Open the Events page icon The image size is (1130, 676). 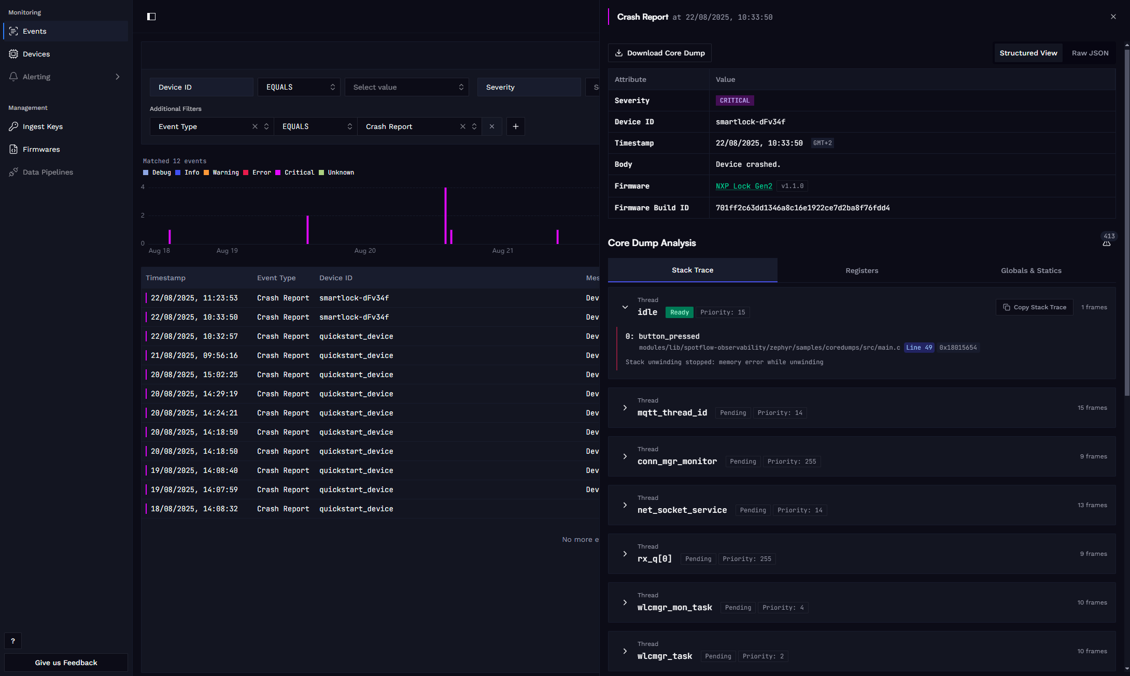(13, 31)
